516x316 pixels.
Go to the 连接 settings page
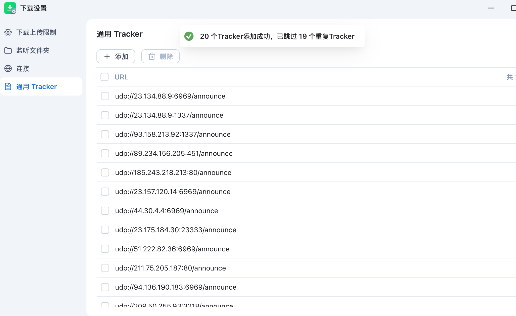tap(23, 68)
